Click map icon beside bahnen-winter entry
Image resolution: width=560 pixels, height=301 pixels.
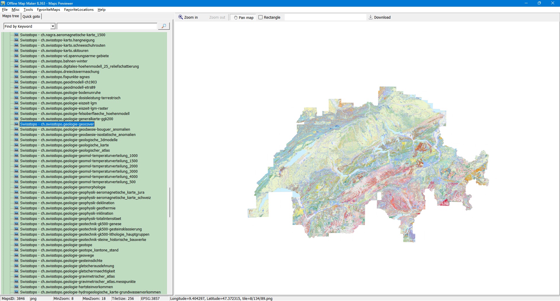coord(16,61)
